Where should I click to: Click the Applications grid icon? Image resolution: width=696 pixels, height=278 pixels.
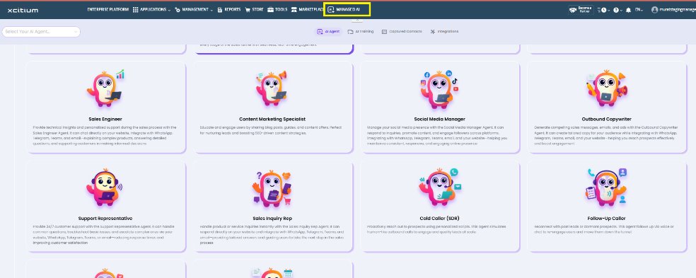(x=135, y=10)
